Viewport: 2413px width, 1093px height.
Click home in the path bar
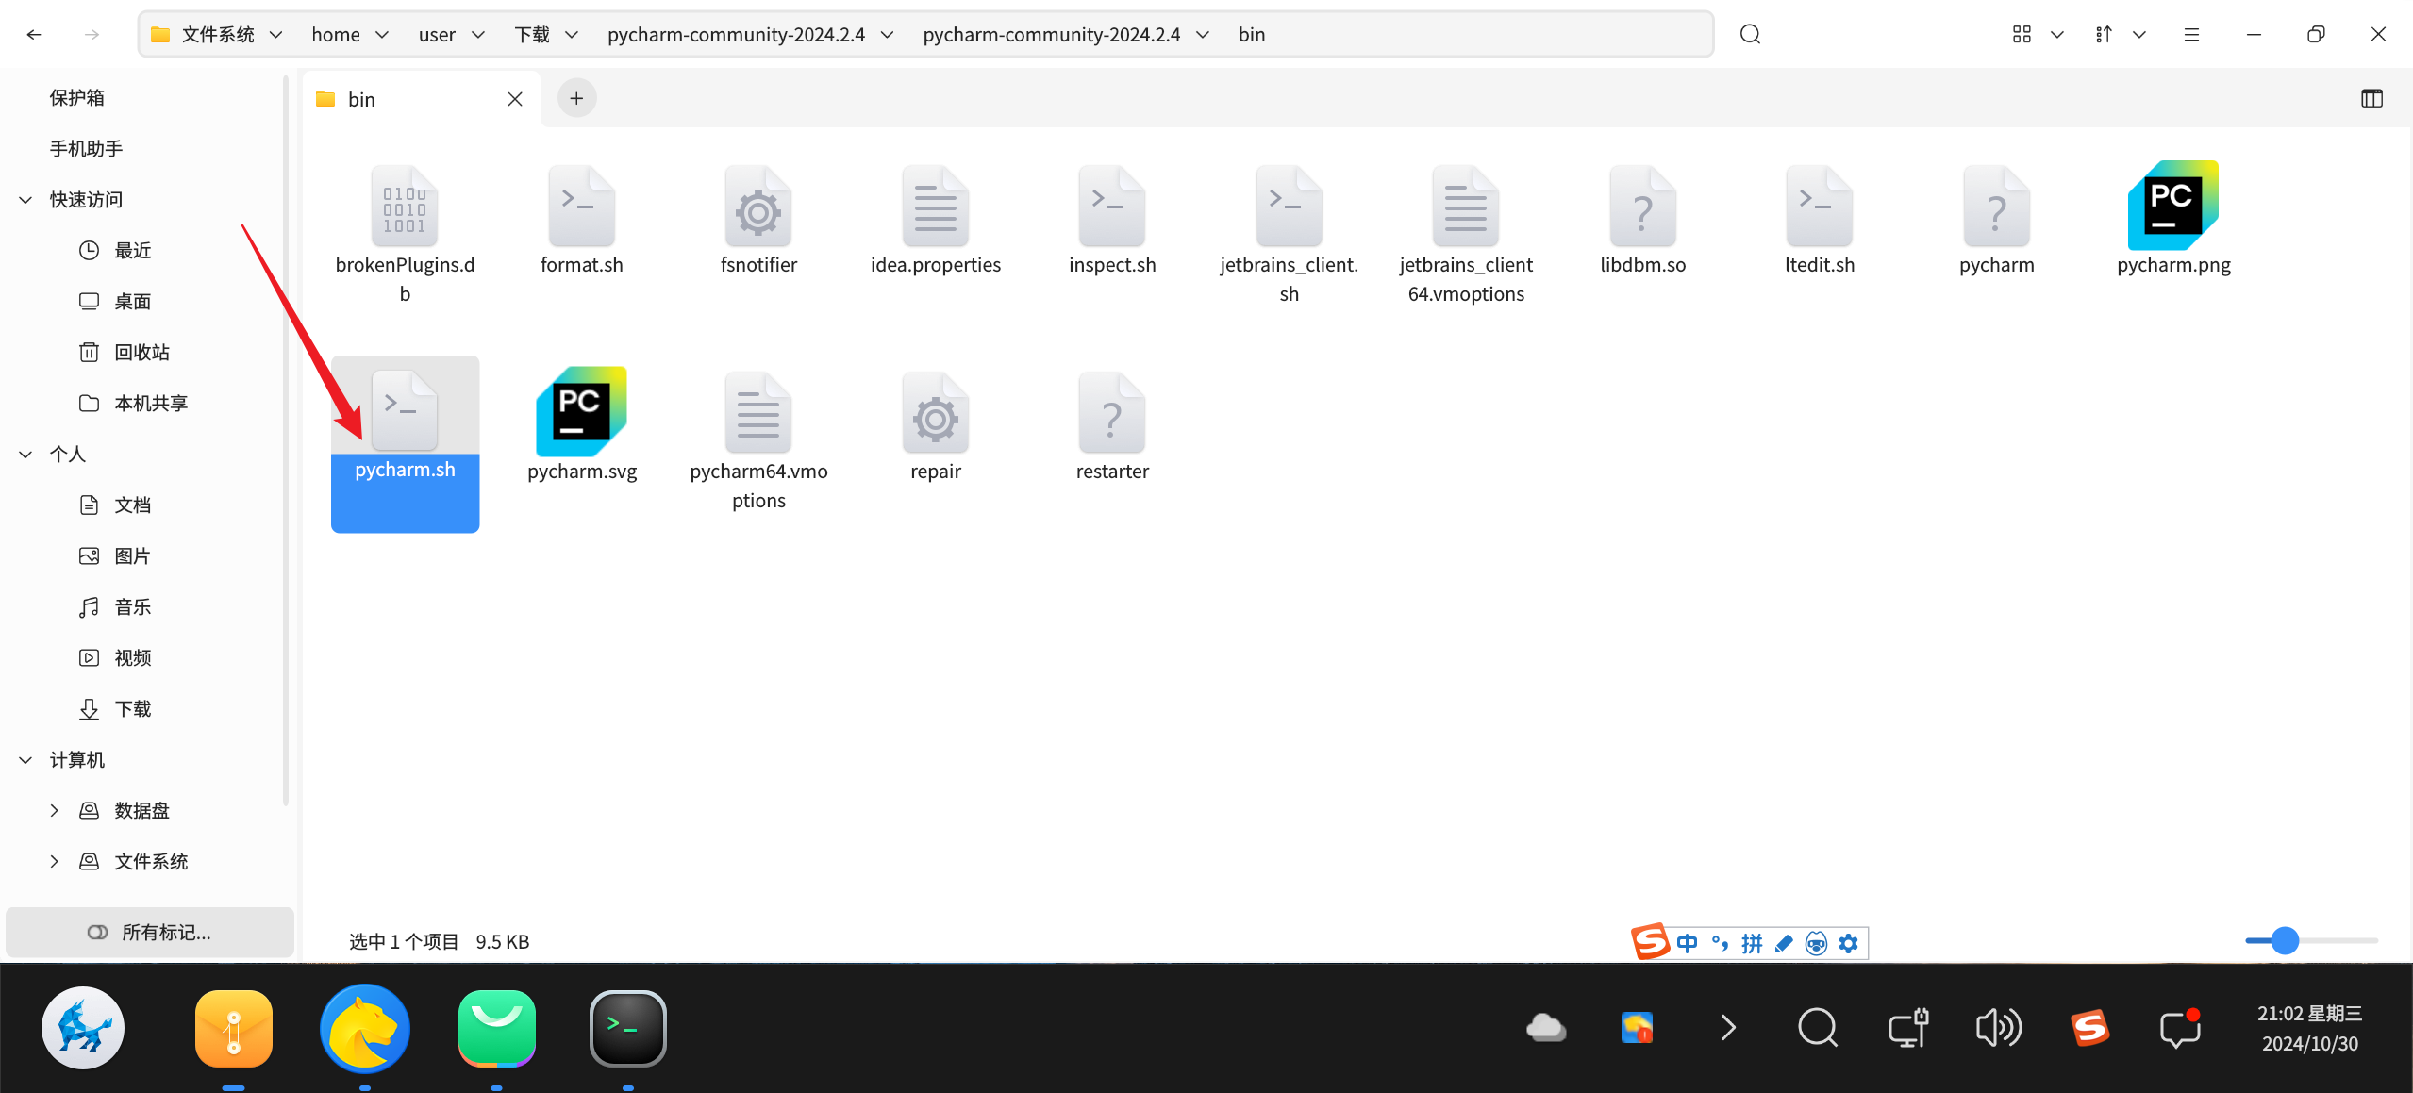(x=336, y=35)
